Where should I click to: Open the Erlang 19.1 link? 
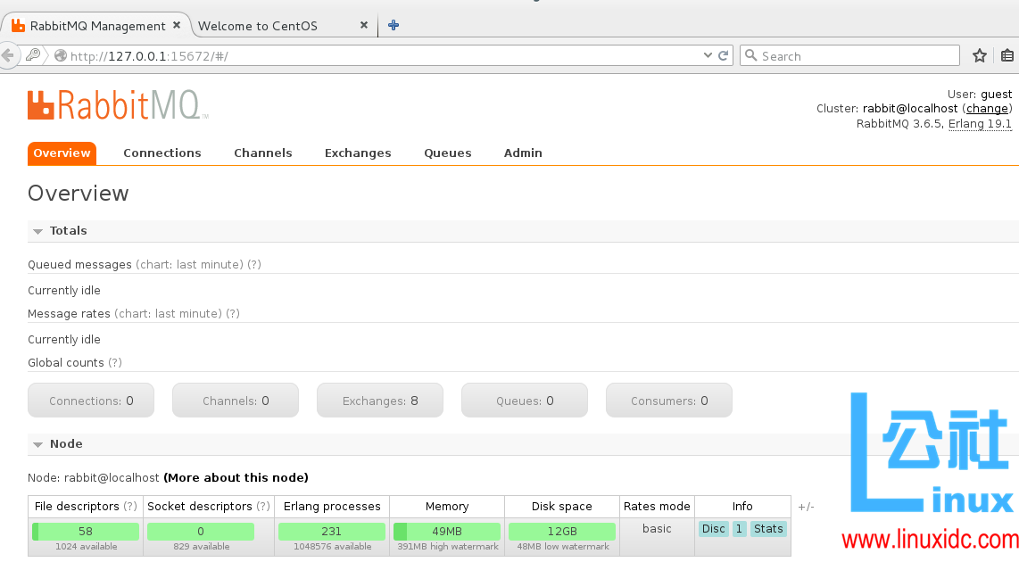tap(979, 123)
